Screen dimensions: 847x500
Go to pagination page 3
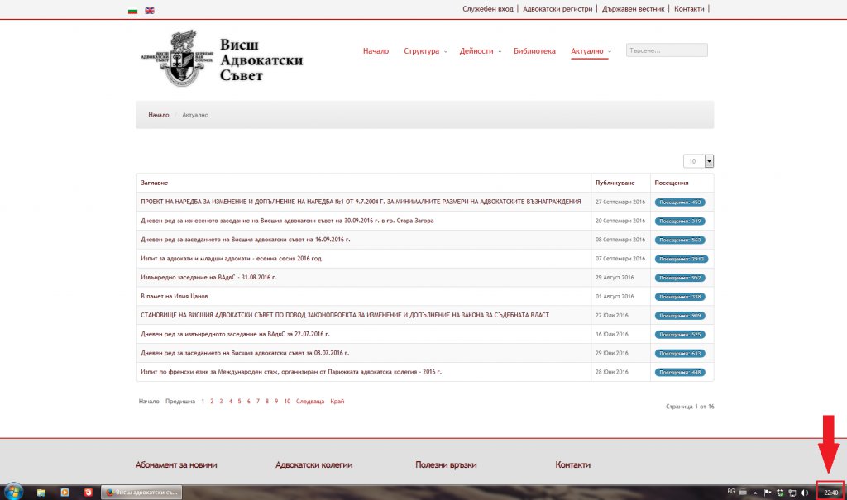pos(221,402)
